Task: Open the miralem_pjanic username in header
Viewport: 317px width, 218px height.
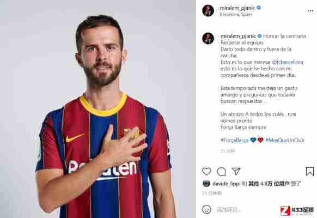Action: [237, 8]
